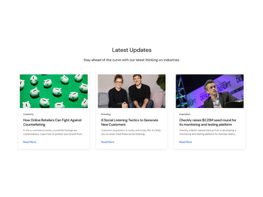The image size is (263, 197).
Task: Open 'Checkly raises $2.25M seed round' title
Action: tap(208, 122)
